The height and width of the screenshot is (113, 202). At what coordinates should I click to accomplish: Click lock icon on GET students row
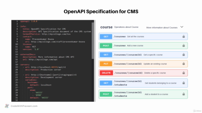pyautogui.click(x=184, y=83)
